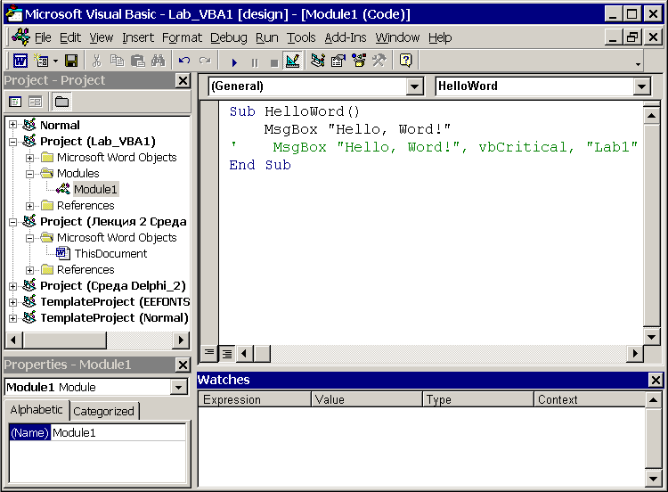The width and height of the screenshot is (668, 492).
Task: Switch to Procedure View in the code window
Action: tap(209, 353)
